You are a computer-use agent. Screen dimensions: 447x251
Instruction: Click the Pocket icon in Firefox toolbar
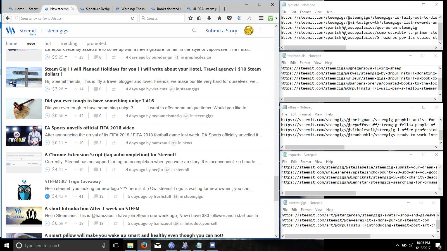[229, 18]
